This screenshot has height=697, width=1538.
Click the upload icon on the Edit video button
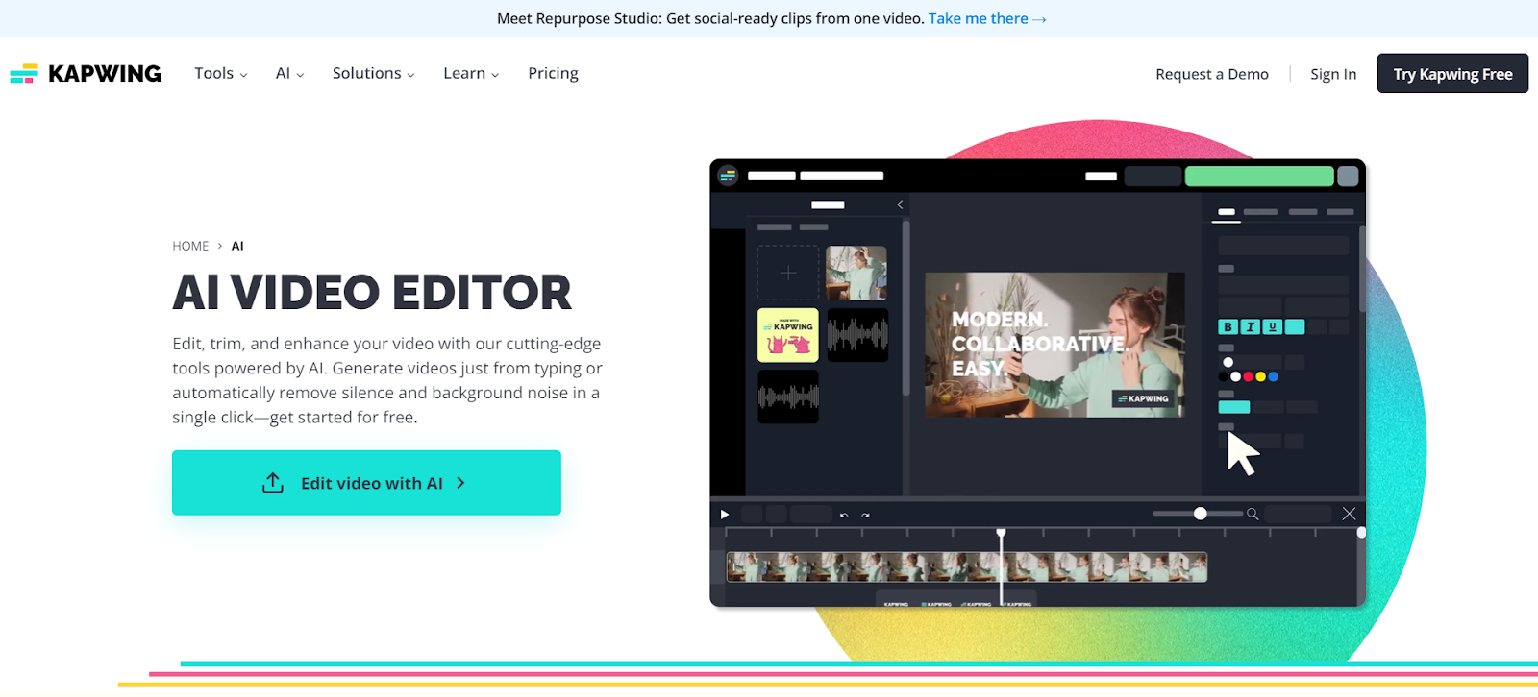point(273,483)
